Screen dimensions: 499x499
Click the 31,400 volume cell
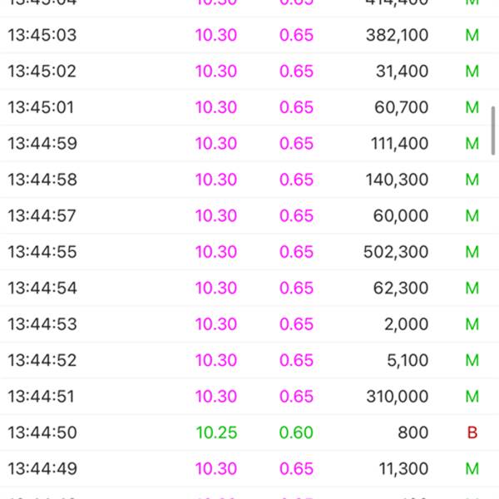tap(402, 72)
